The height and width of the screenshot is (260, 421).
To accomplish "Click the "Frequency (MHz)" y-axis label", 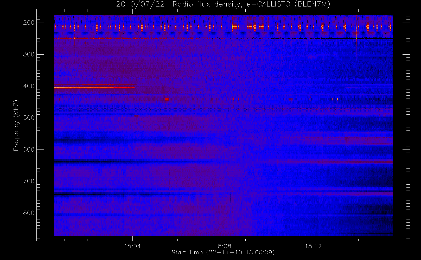I will tap(16, 125).
